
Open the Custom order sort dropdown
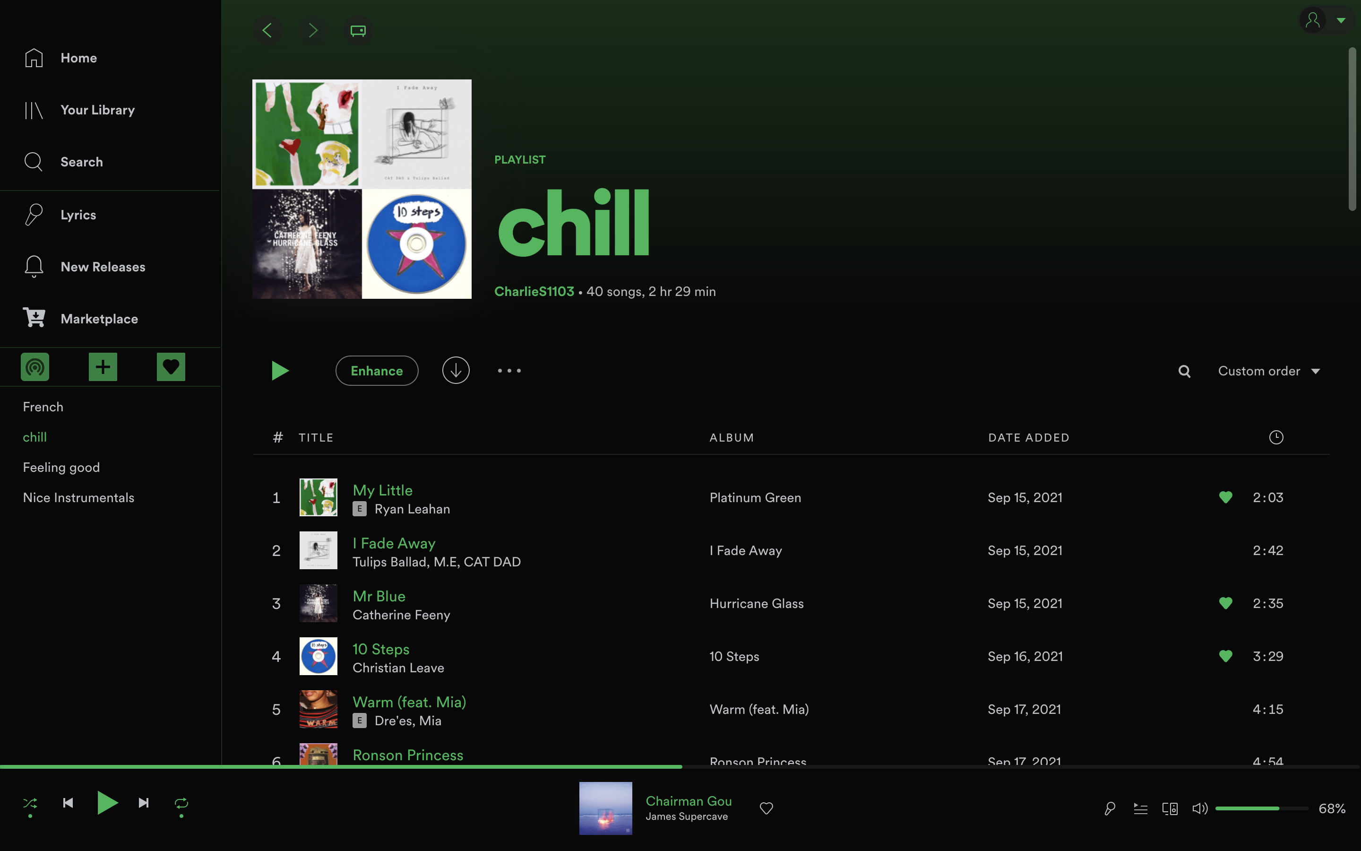(1269, 371)
